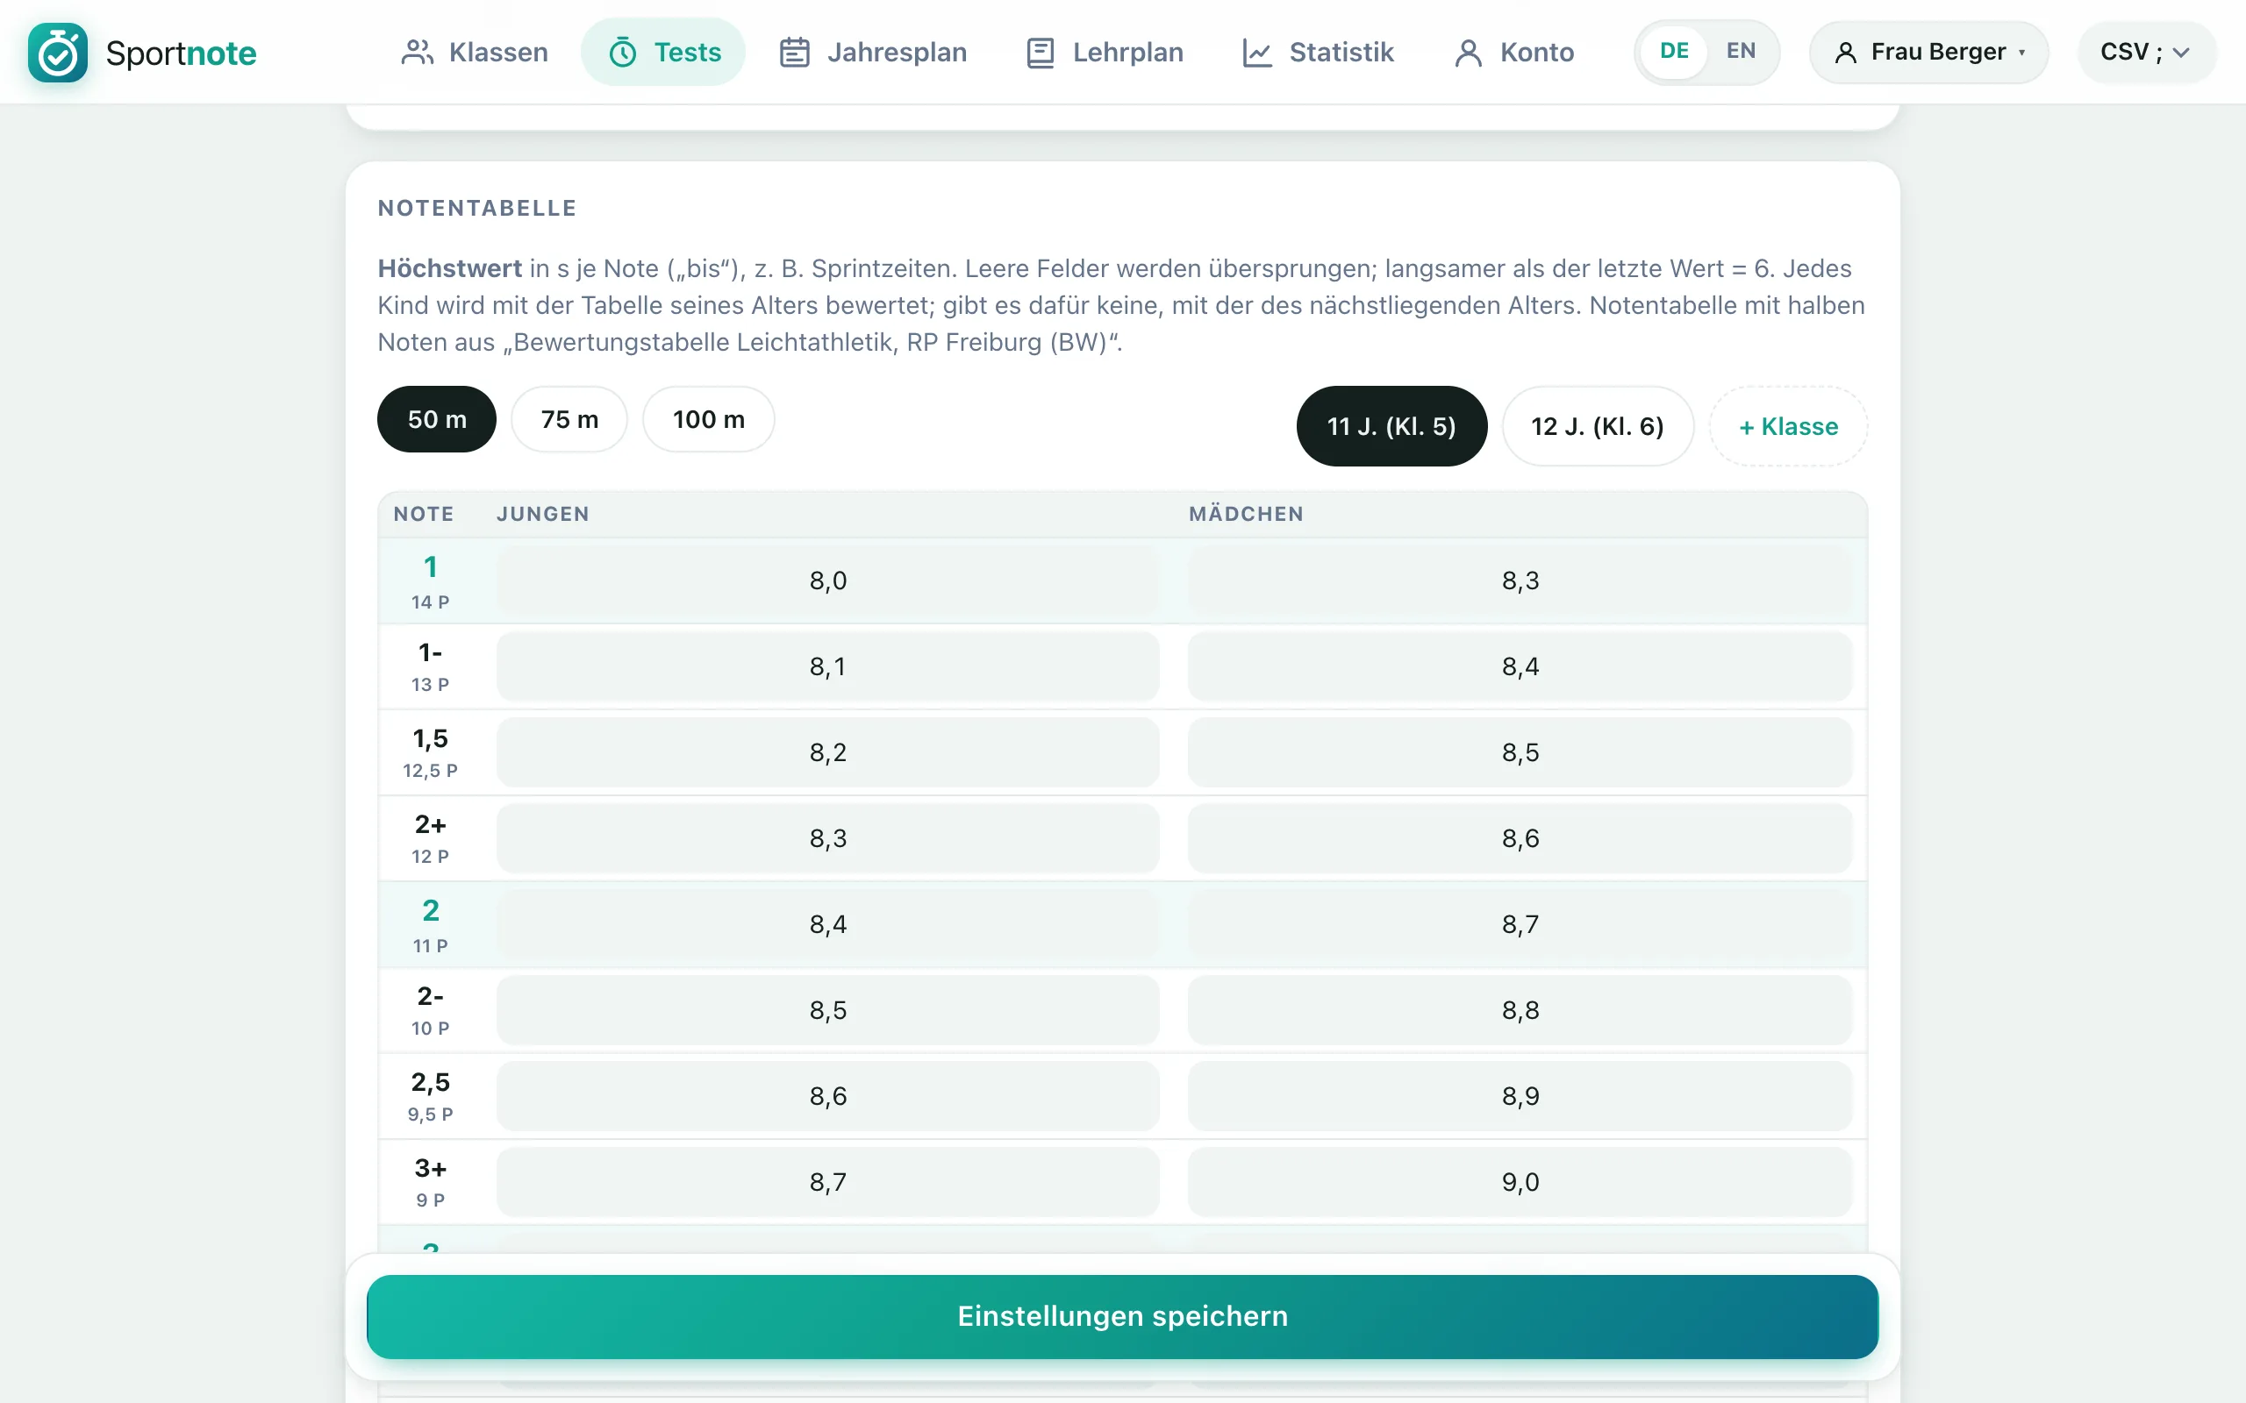Go to the Jahresplan page

873,53
